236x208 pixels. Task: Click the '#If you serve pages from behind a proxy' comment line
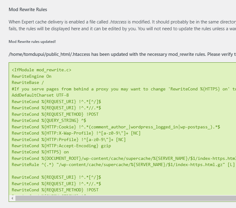tap(124, 89)
